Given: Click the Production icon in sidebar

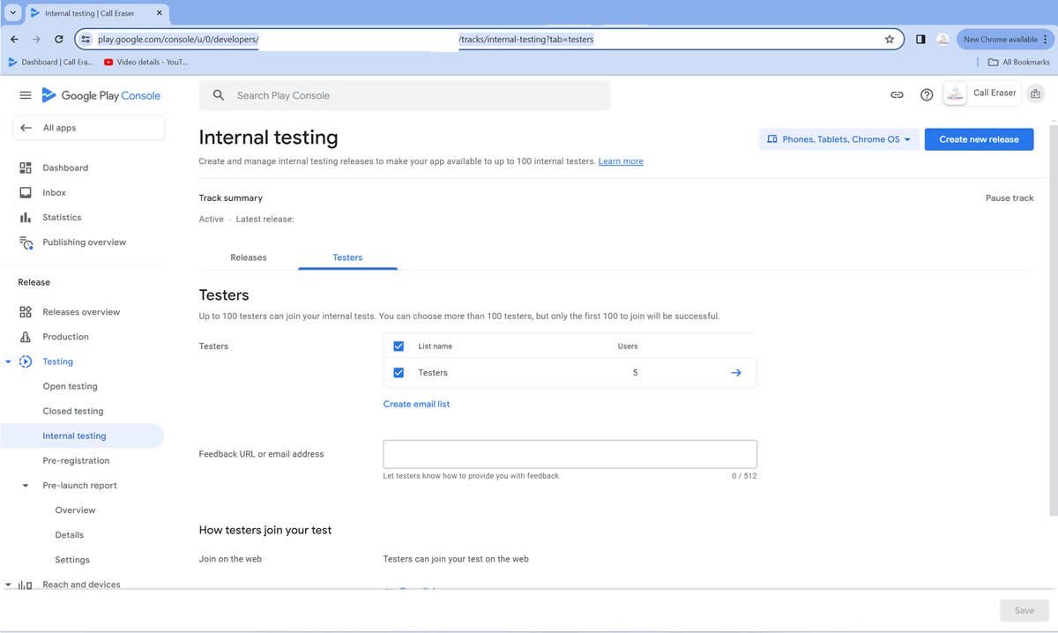Looking at the screenshot, I should click(x=26, y=337).
